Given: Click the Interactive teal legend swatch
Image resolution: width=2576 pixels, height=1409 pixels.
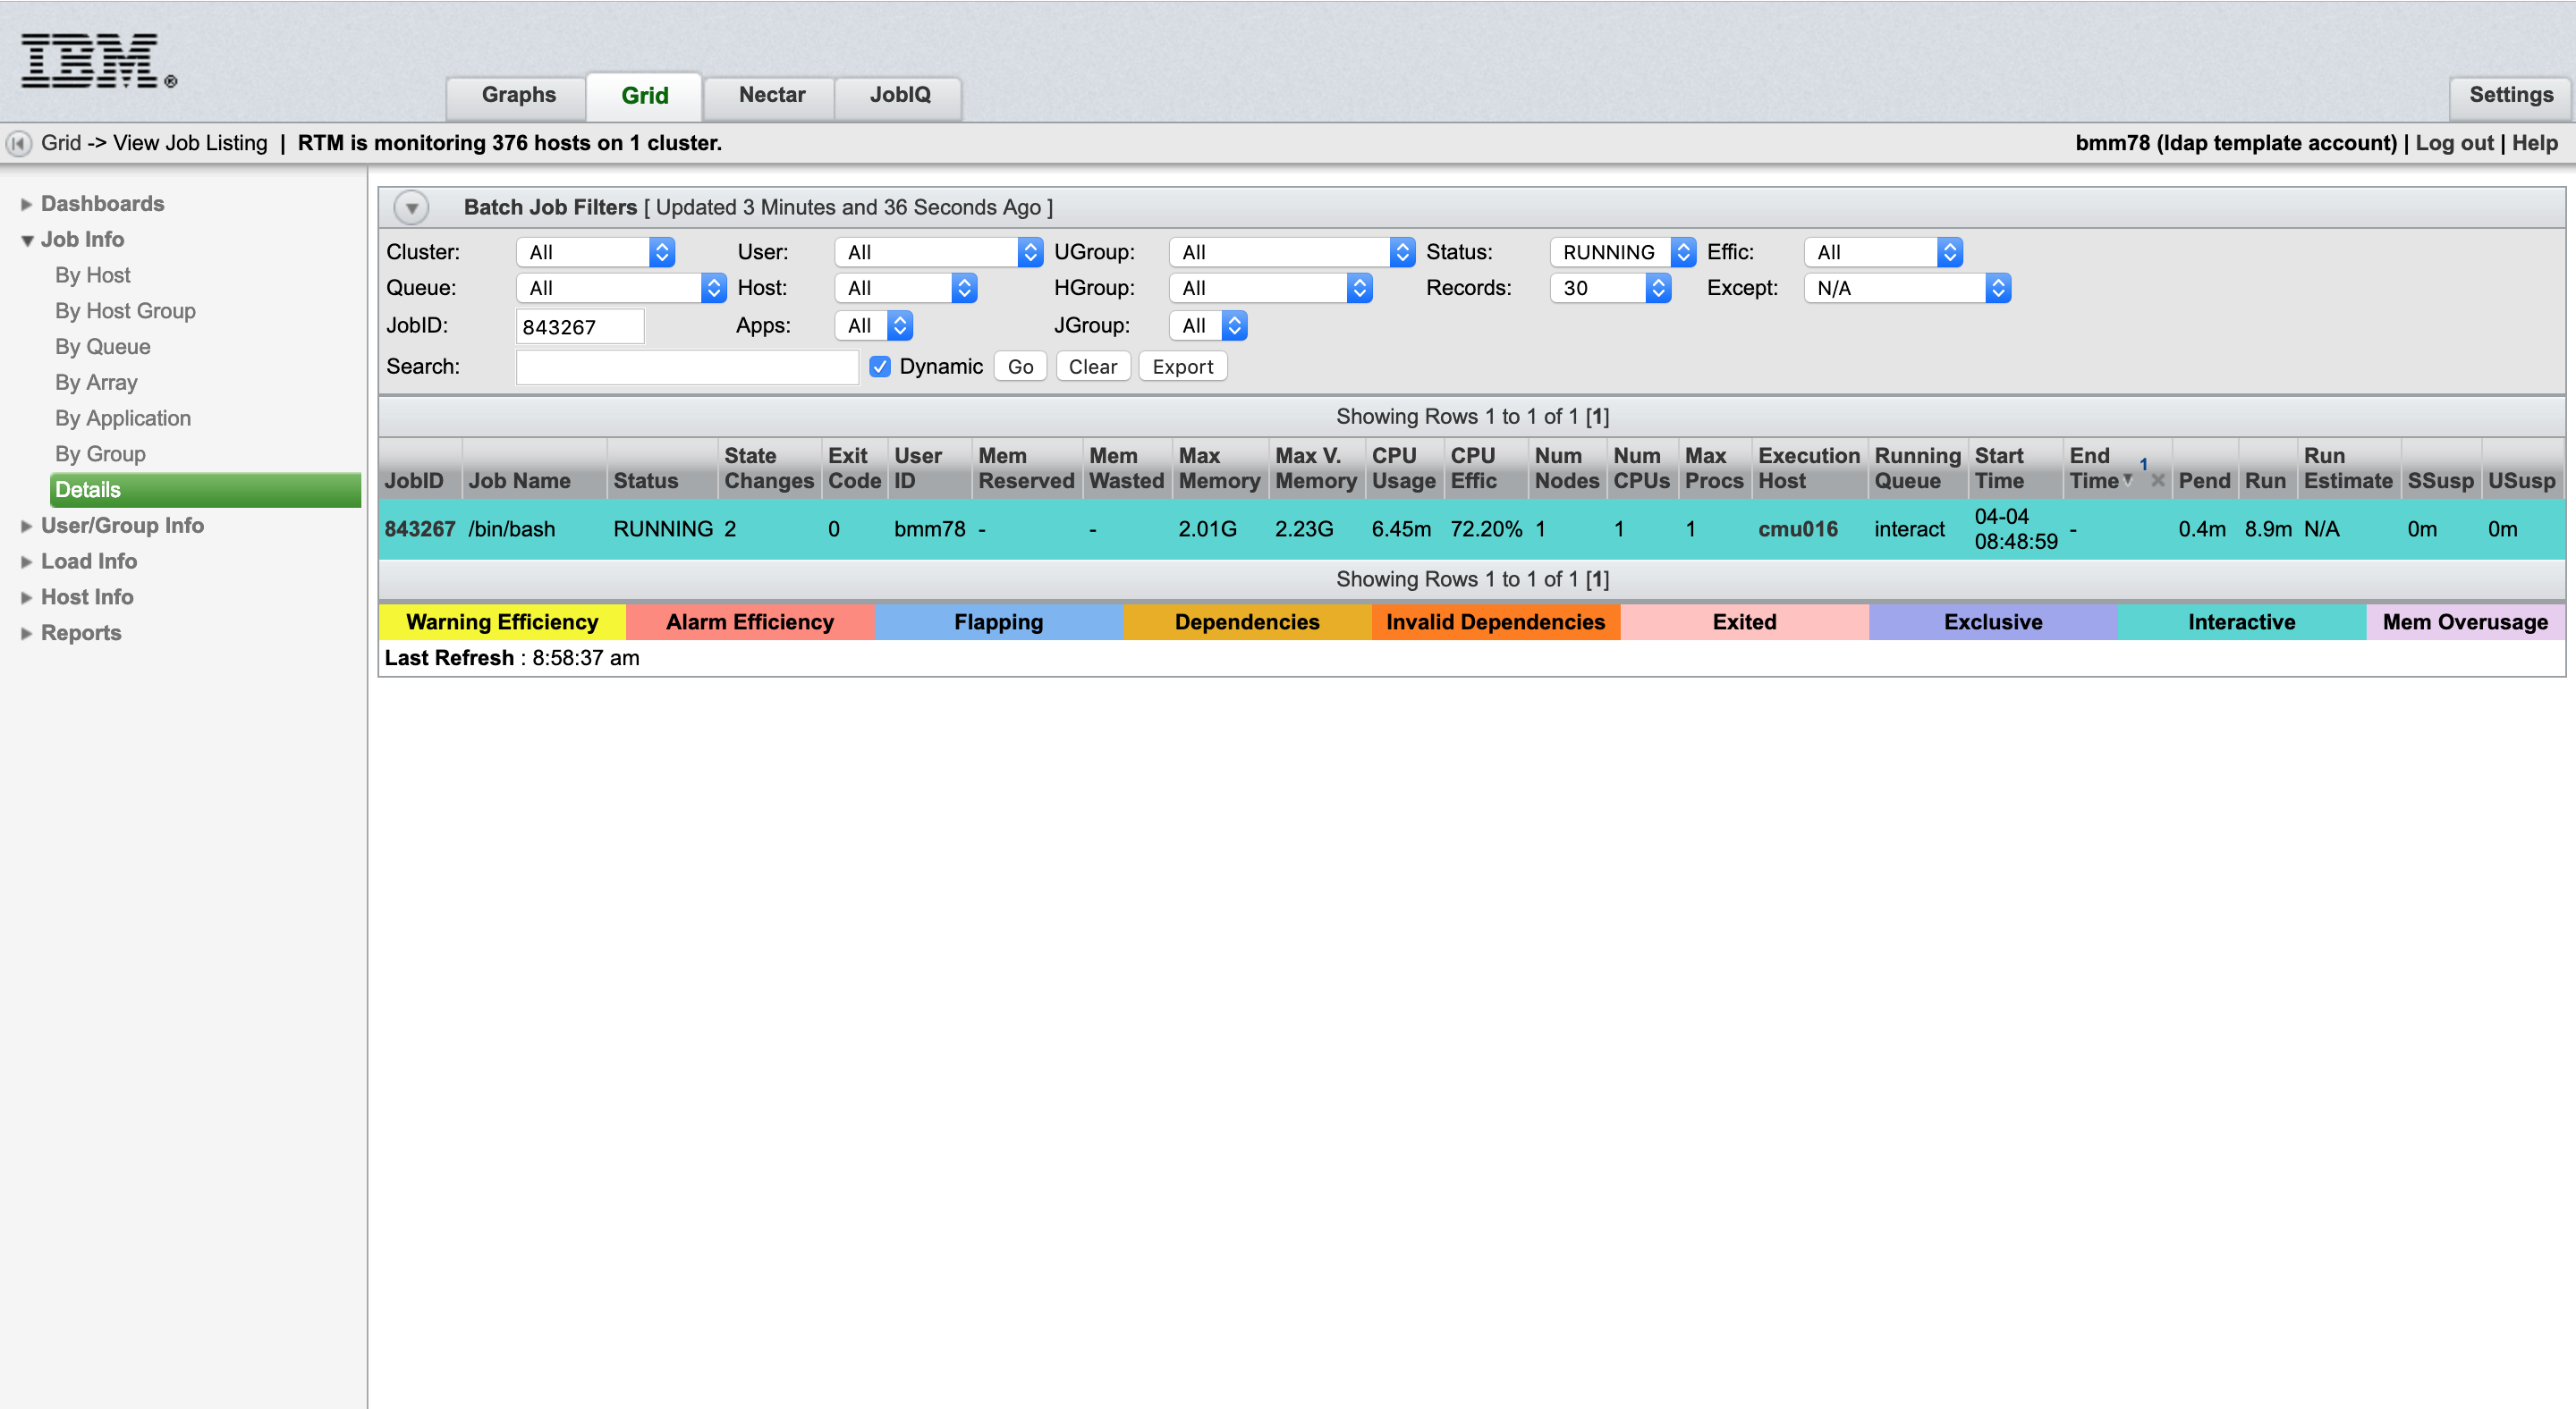Looking at the screenshot, I should tap(2241, 621).
